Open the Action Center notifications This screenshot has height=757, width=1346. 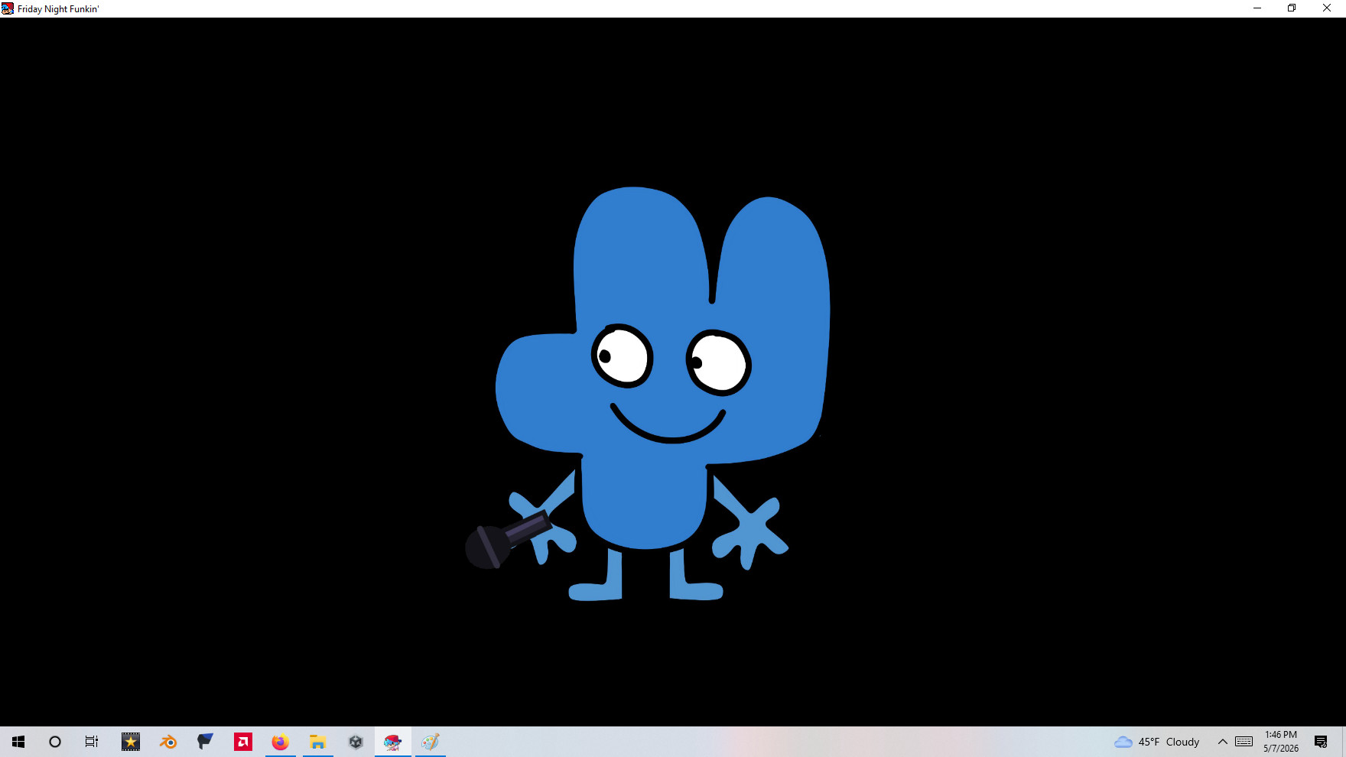(x=1321, y=742)
